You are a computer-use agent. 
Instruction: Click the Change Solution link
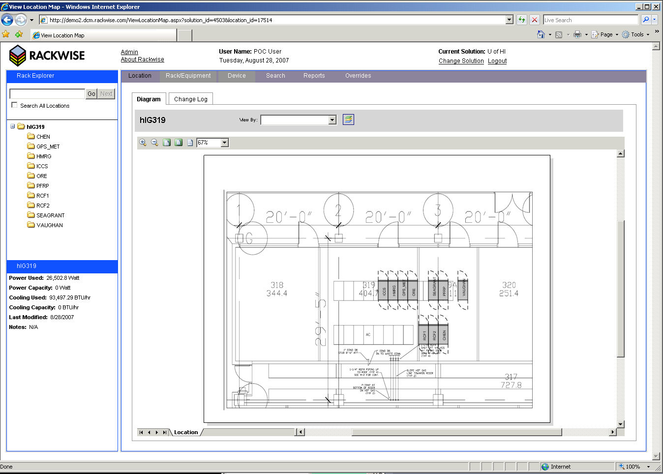(461, 61)
